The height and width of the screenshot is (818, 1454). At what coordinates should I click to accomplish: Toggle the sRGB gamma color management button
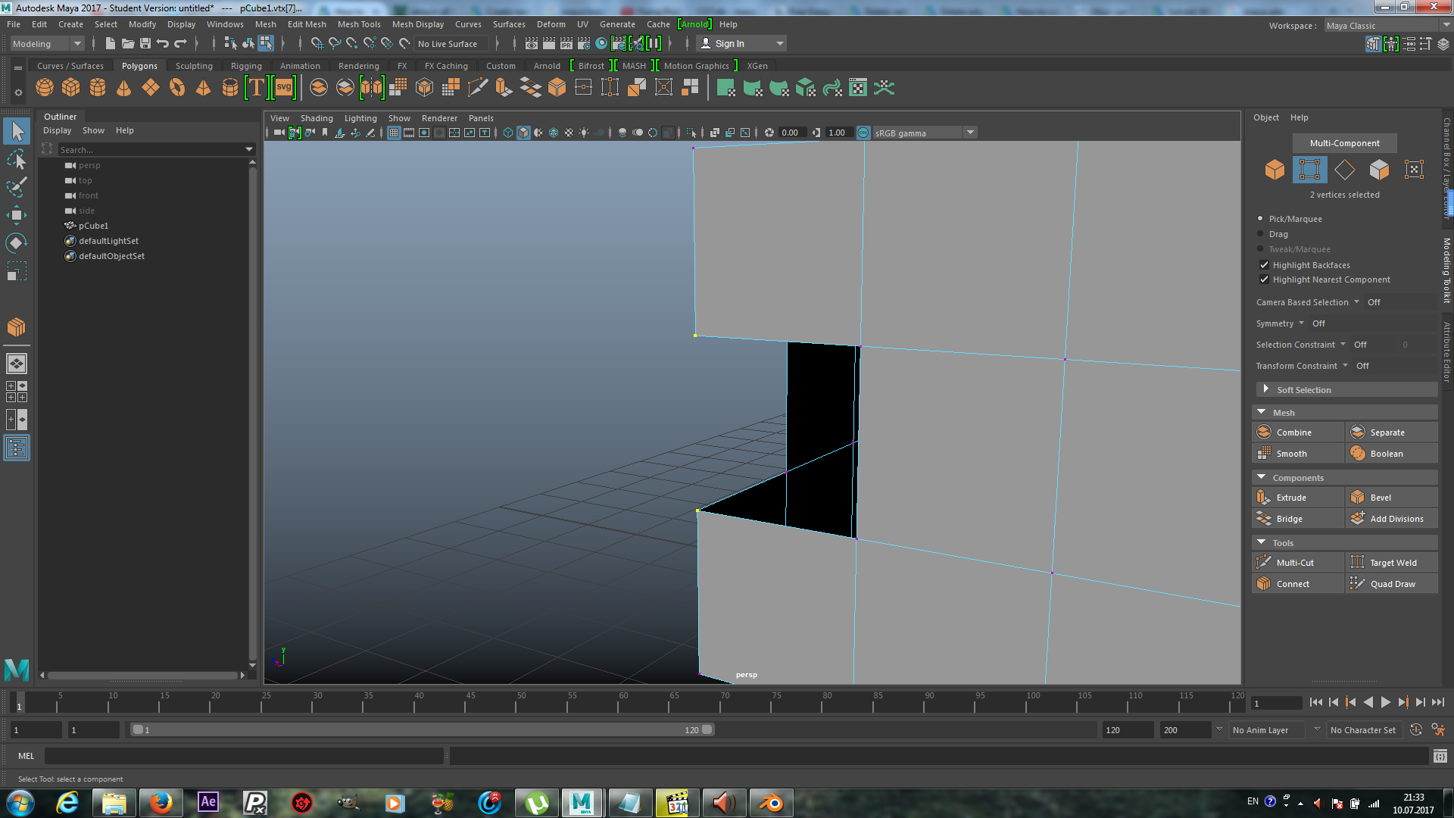[x=863, y=133]
